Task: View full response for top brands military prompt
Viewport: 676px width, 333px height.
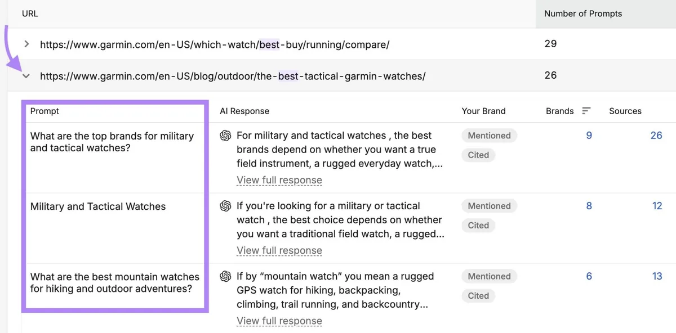Action: pyautogui.click(x=279, y=180)
